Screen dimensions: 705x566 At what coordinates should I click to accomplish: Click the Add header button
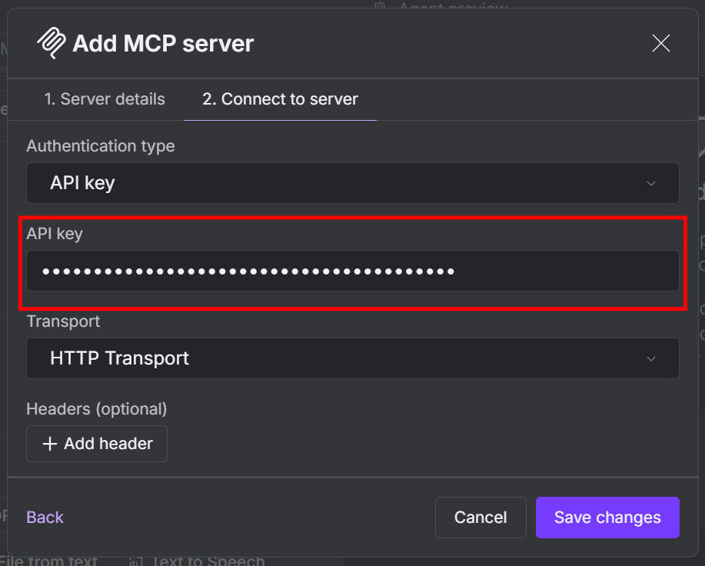click(x=97, y=444)
